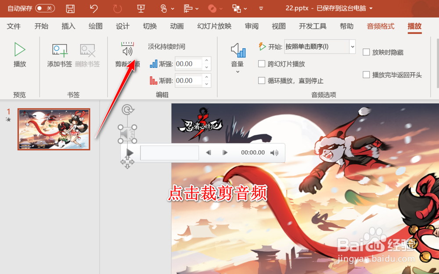
Task: Open 开始 start-mode combo box
Action: click(x=320, y=47)
